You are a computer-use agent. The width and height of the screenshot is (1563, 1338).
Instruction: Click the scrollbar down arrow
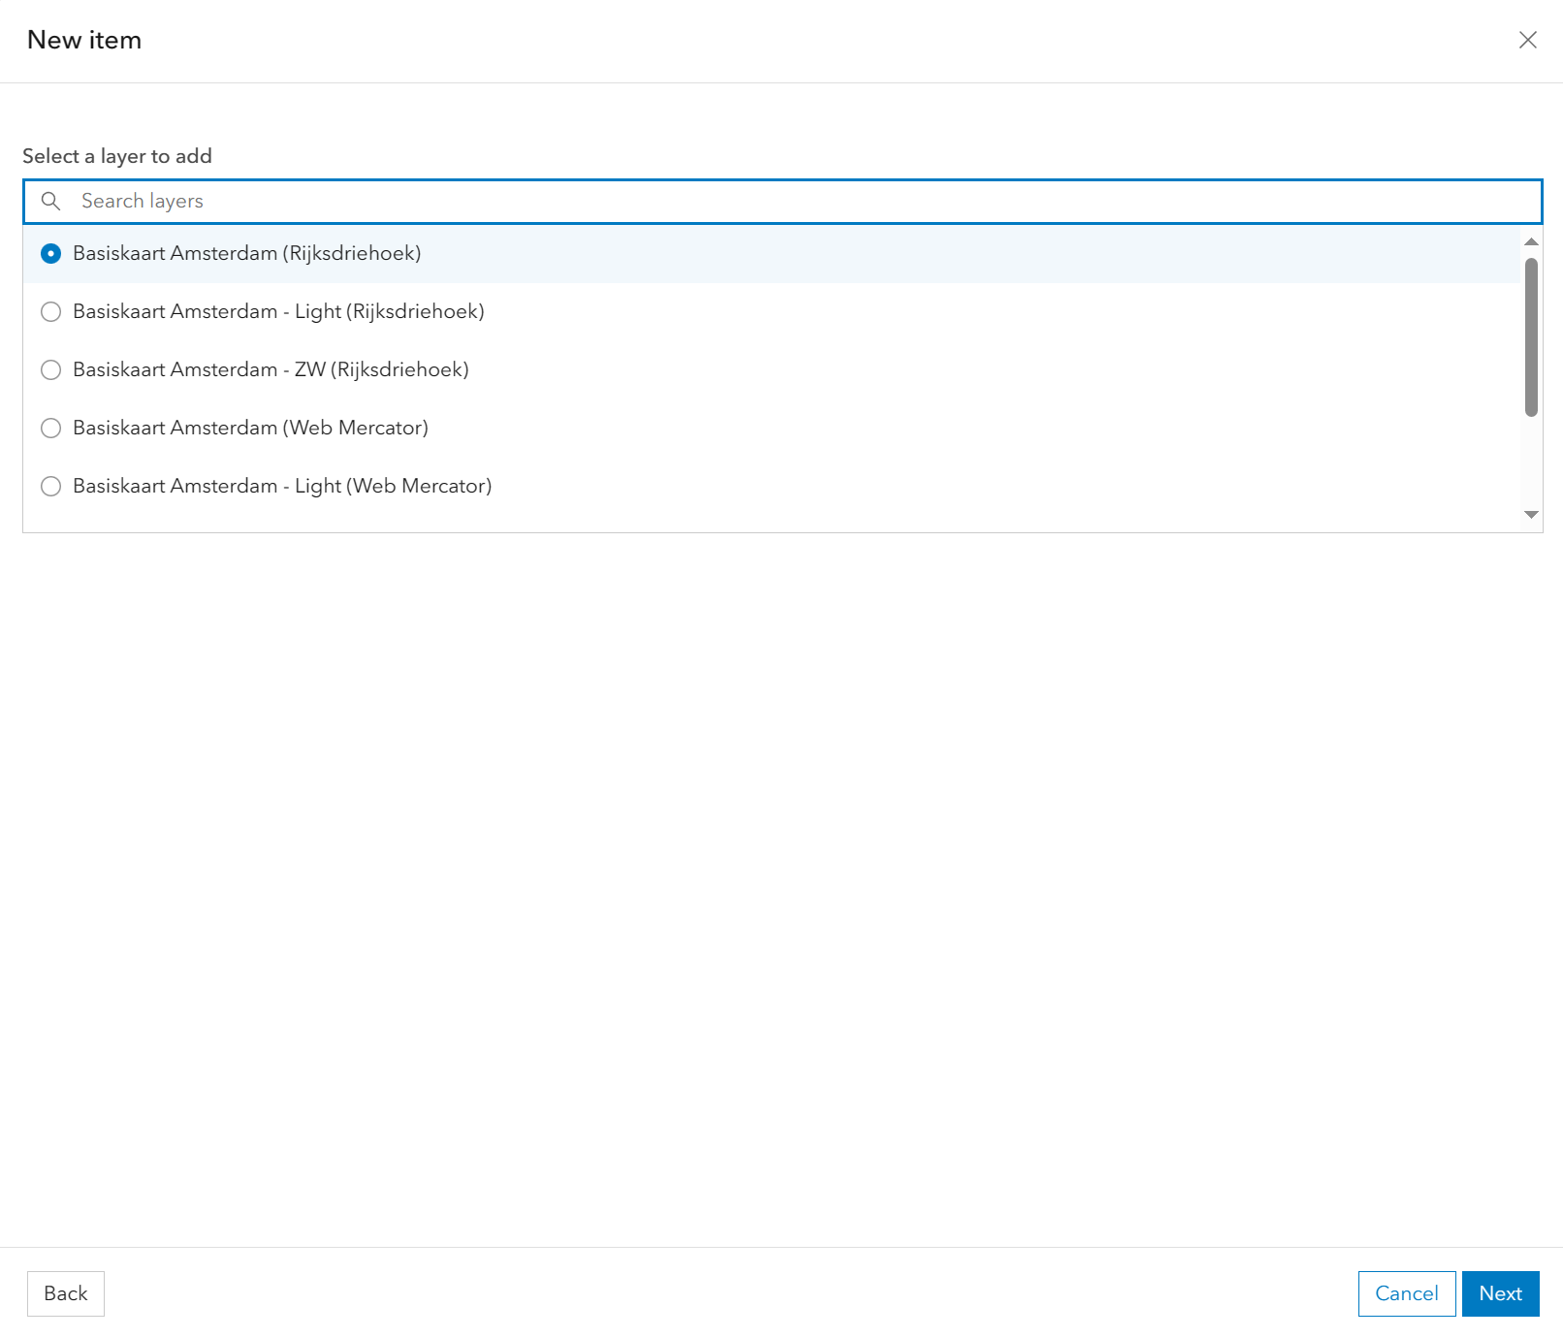(1529, 515)
